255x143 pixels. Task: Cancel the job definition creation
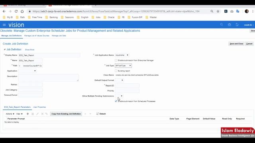pyautogui.click(x=249, y=44)
